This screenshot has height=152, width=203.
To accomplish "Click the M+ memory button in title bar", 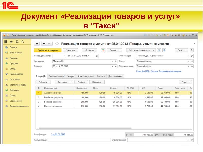I will [x=176, y=35].
